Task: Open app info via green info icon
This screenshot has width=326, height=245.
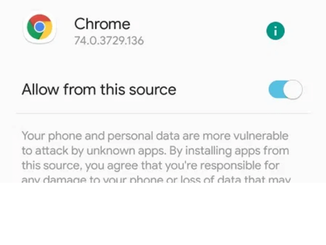Action: (x=275, y=31)
